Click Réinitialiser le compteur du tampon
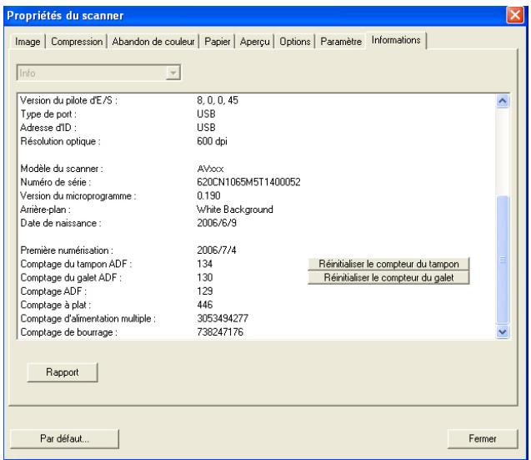The width and height of the screenshot is (531, 460). 388,264
